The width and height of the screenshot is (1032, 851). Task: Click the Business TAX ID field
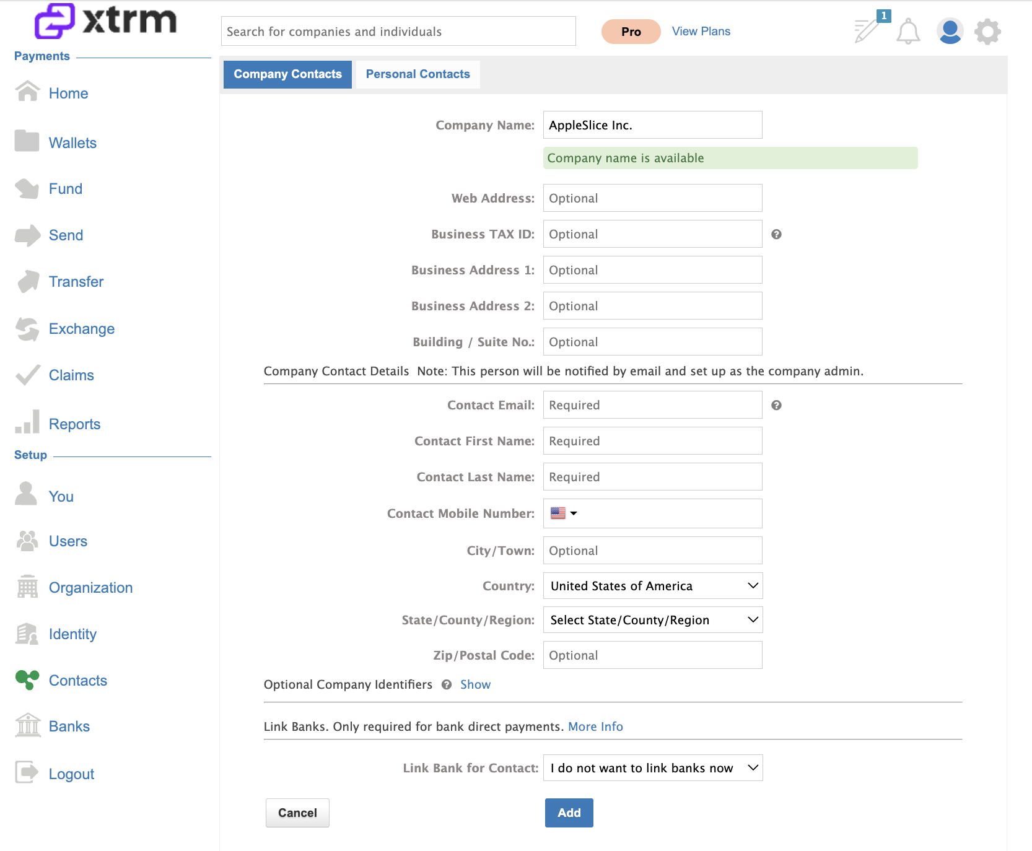pos(653,234)
